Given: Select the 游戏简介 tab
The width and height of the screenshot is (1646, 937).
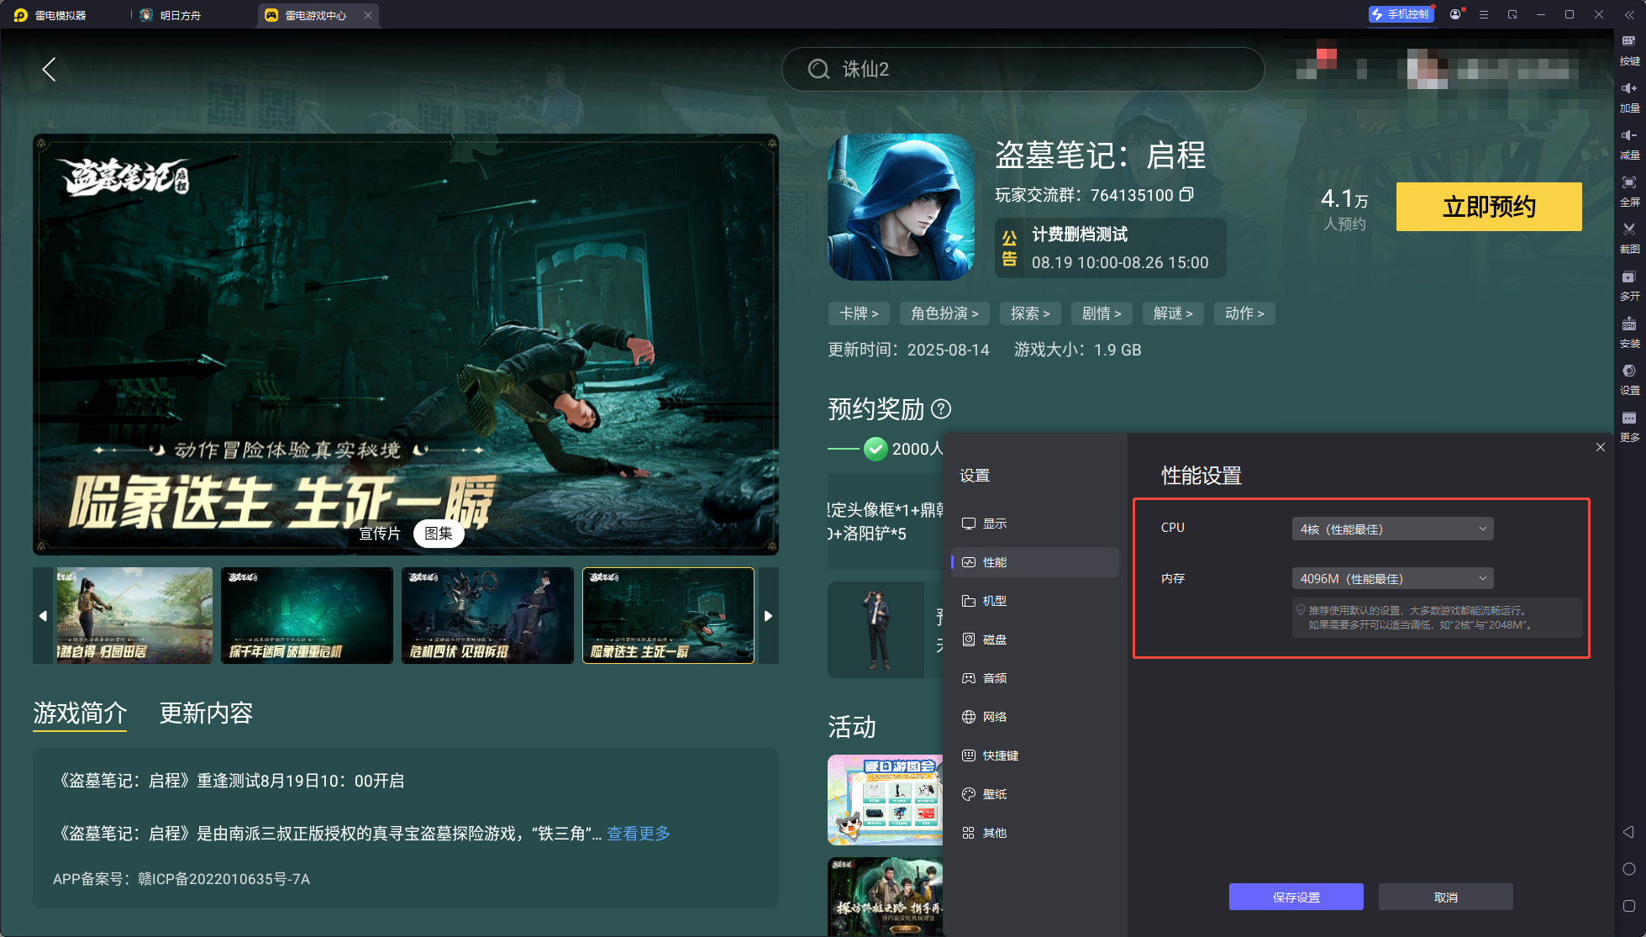Looking at the screenshot, I should pyautogui.click(x=80, y=713).
